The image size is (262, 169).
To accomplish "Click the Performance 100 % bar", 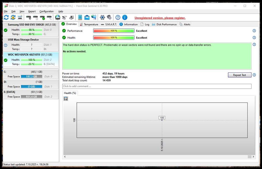I will pos(114,31).
